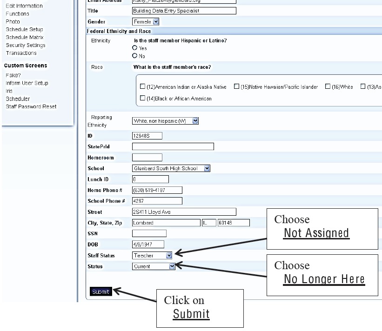Select Yes for Hispanic or Latino

point(135,48)
